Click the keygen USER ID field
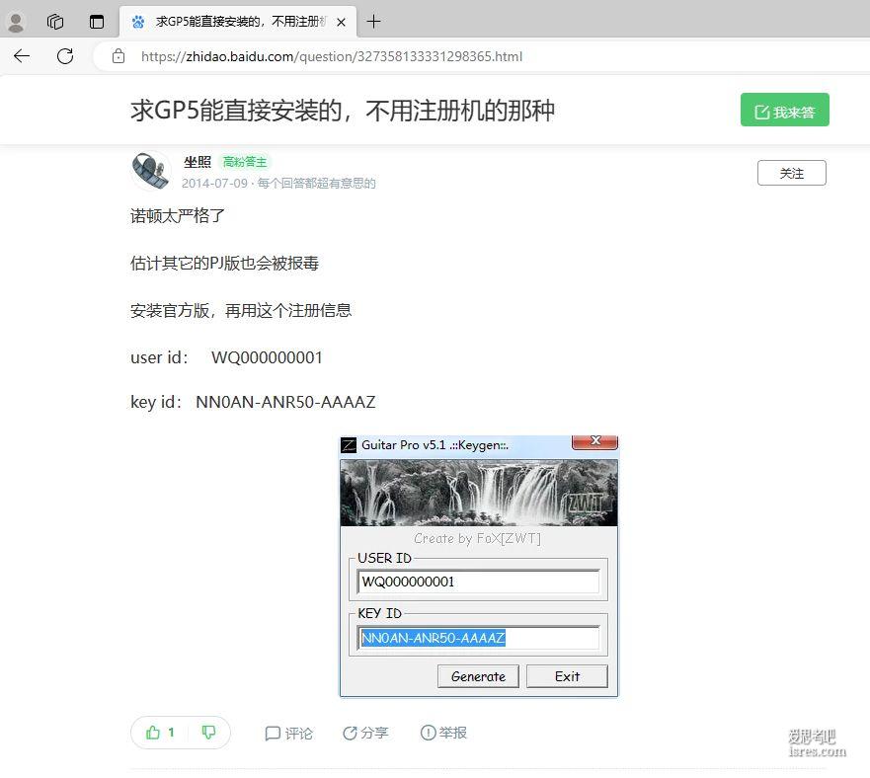Viewport: 870px width, 778px height. (x=478, y=582)
